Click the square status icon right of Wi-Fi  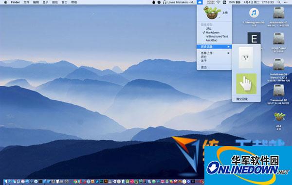point(224,2)
